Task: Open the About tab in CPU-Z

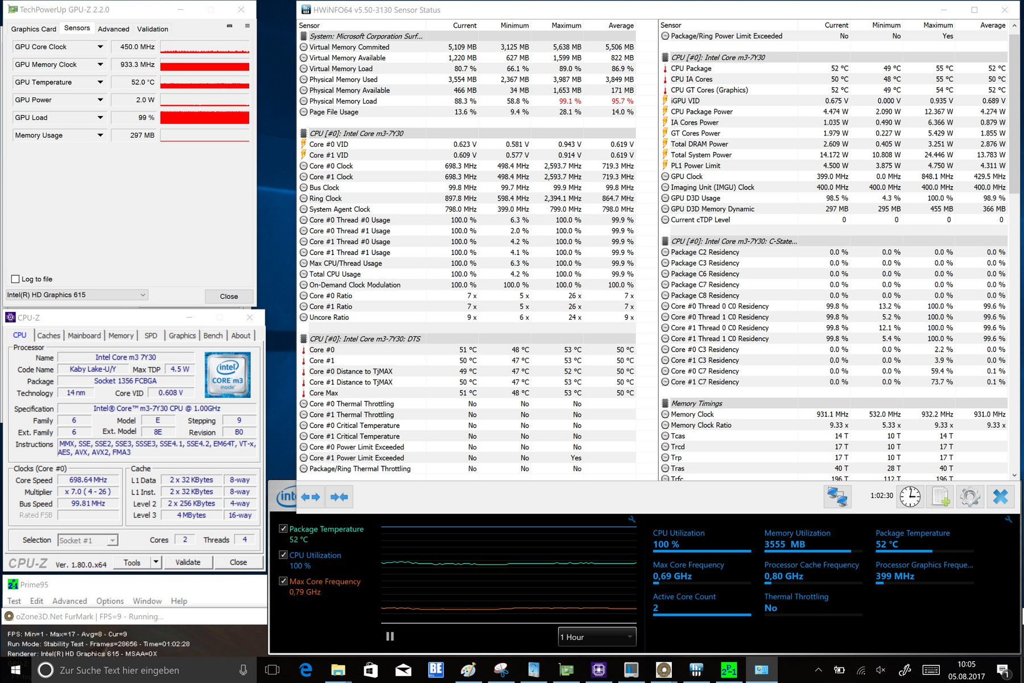Action: tap(241, 335)
